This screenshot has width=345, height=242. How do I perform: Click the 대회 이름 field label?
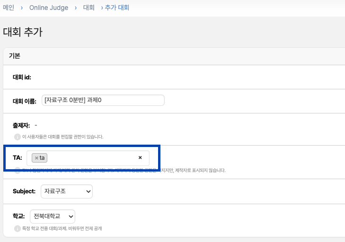coord(25,101)
